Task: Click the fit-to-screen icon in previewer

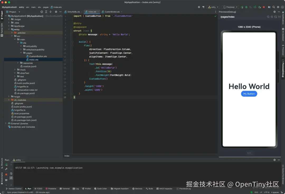Action: (x=275, y=17)
